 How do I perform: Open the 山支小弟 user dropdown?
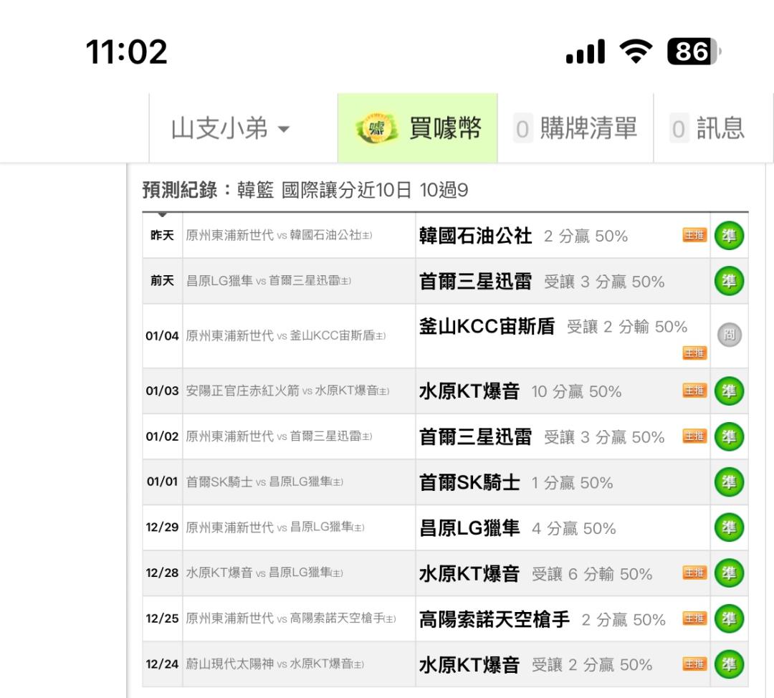click(x=230, y=128)
